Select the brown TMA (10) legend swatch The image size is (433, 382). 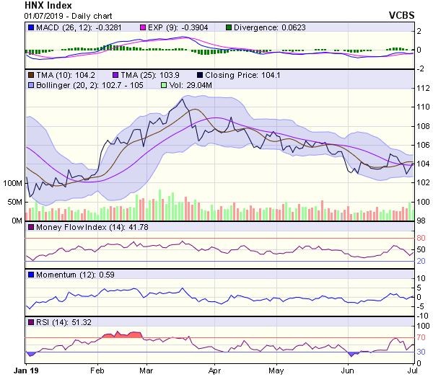tap(32, 74)
